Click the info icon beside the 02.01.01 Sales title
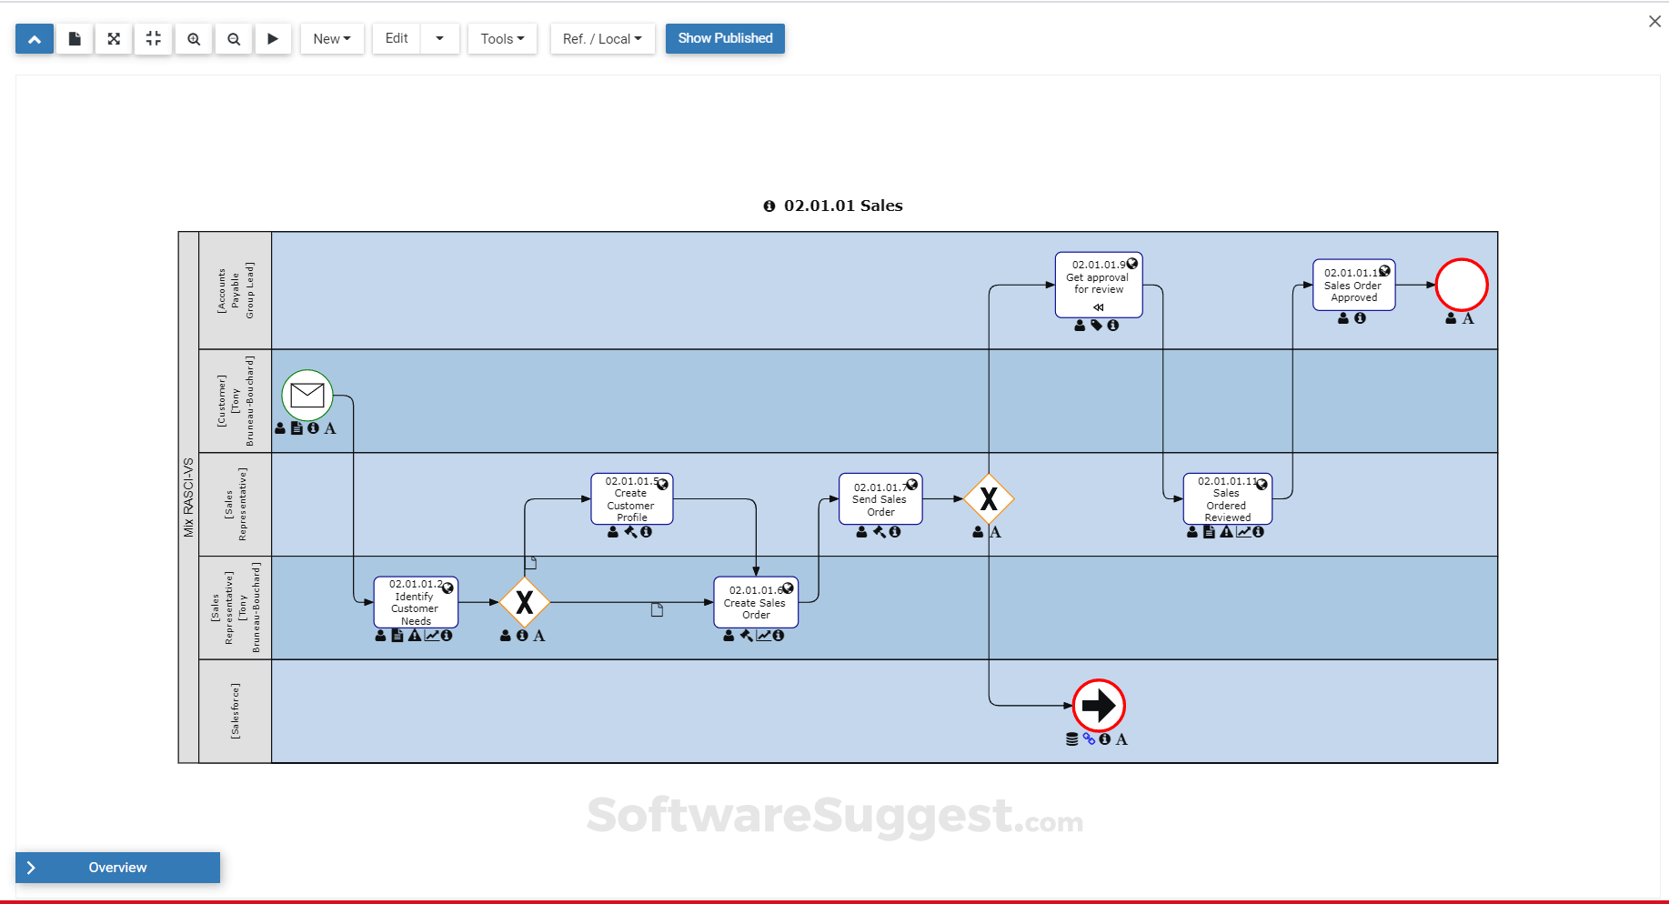 pos(770,206)
